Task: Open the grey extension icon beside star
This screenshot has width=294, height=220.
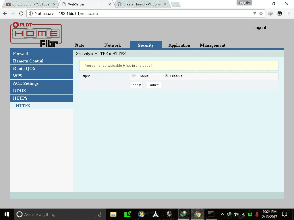Action: [x=270, y=13]
